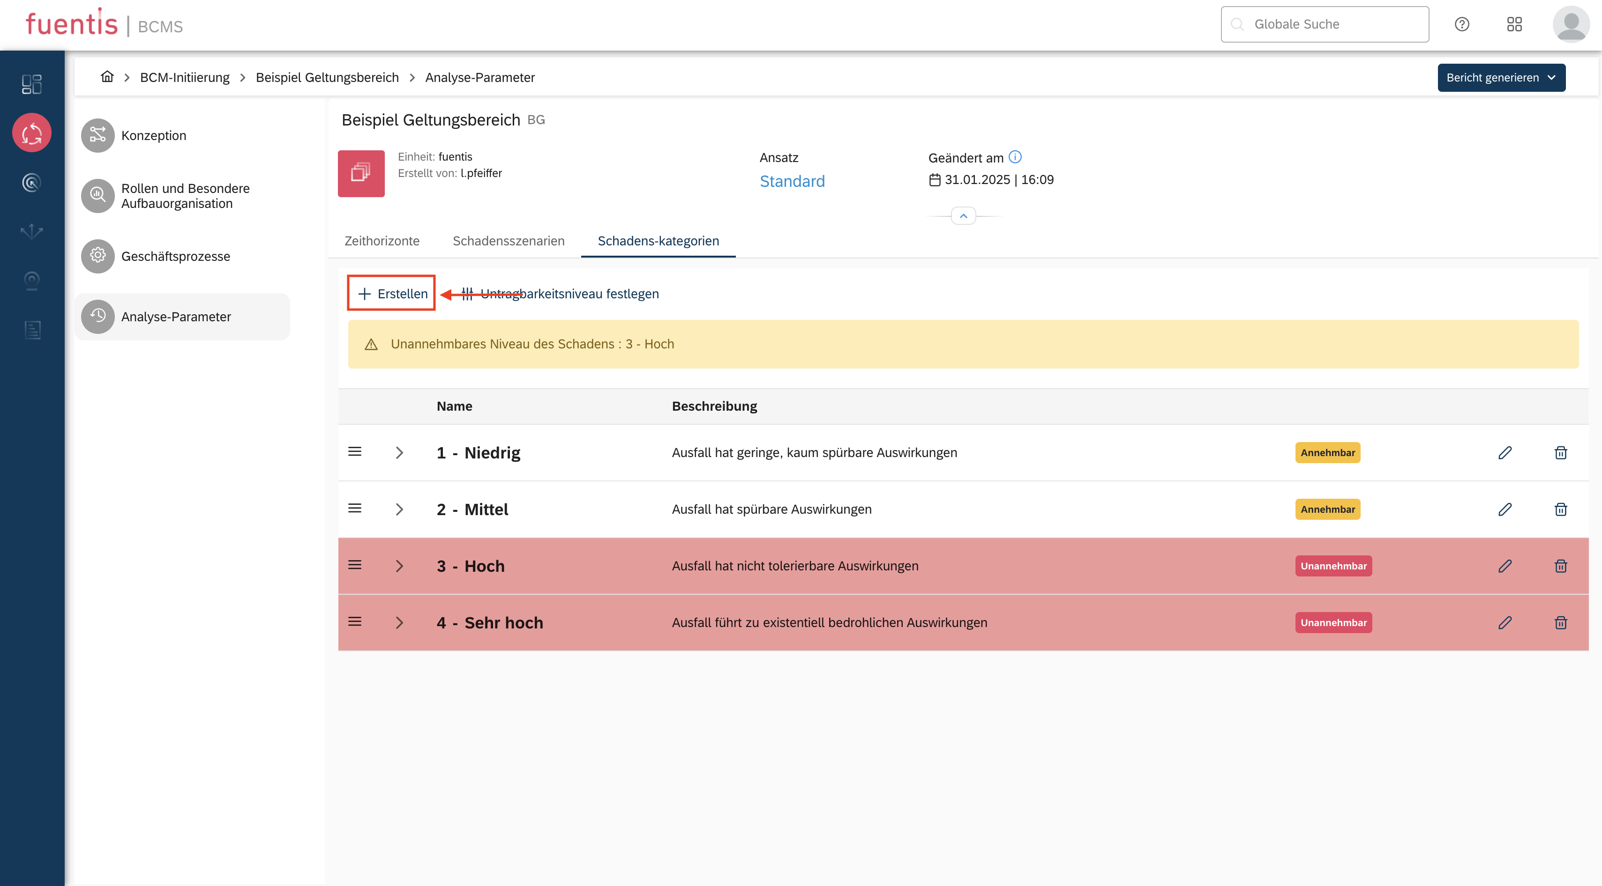Click the home icon in breadcrumb
The width and height of the screenshot is (1602, 886).
[x=107, y=77]
